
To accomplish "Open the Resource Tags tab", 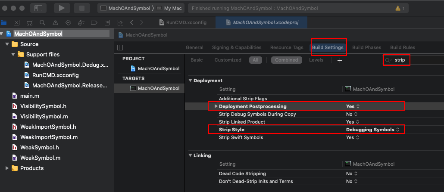I will pyautogui.click(x=287, y=47).
